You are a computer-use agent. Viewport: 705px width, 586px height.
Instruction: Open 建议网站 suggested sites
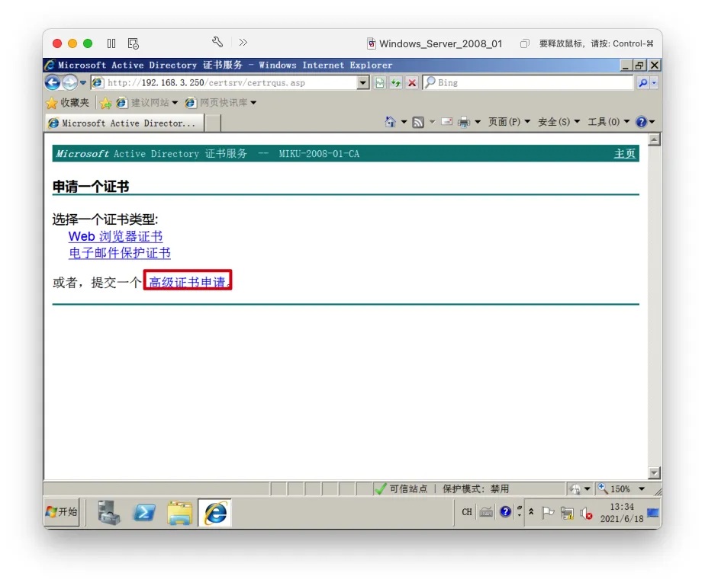[147, 103]
